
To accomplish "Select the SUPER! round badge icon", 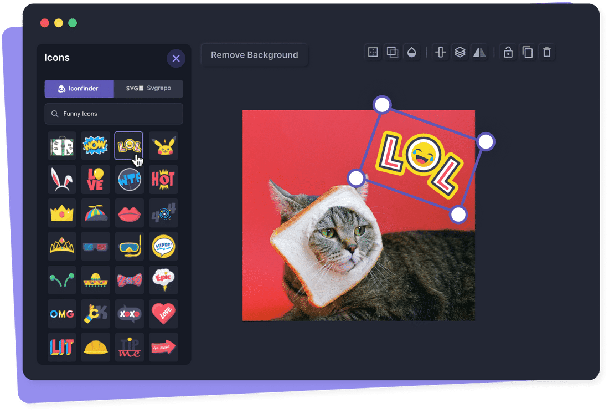I will coord(163,247).
